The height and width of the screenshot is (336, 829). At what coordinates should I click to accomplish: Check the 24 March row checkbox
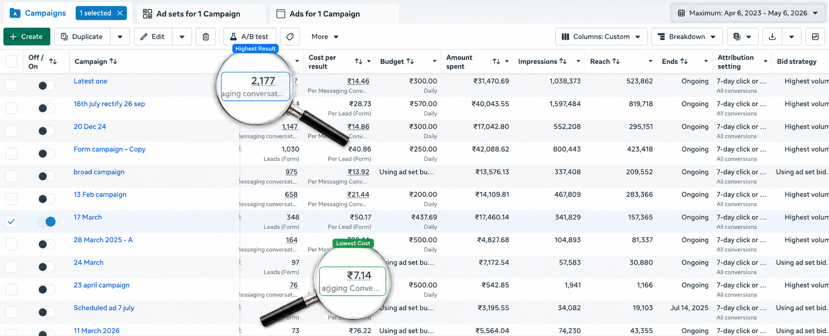pos(11,267)
